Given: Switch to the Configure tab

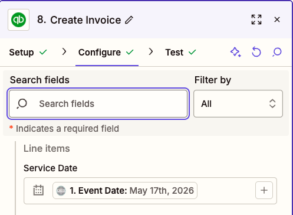Looking at the screenshot, I should [x=106, y=53].
